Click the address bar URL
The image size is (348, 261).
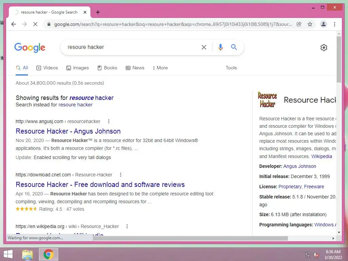pyautogui.click(x=173, y=24)
